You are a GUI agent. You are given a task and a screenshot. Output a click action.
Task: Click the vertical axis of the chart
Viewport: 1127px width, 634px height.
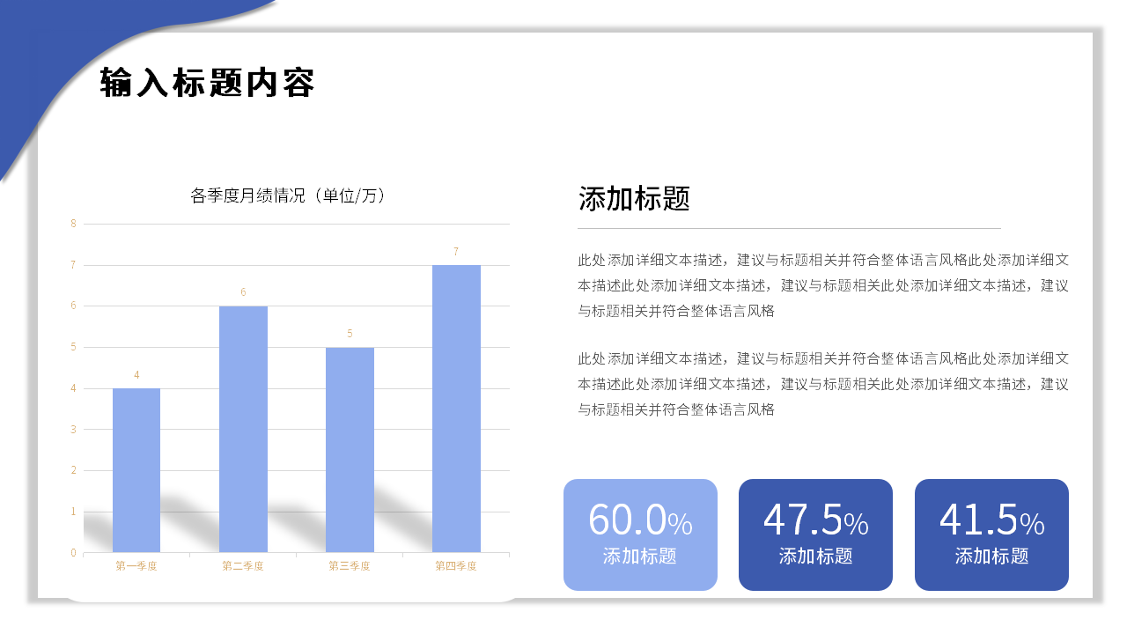pyautogui.click(x=75, y=387)
